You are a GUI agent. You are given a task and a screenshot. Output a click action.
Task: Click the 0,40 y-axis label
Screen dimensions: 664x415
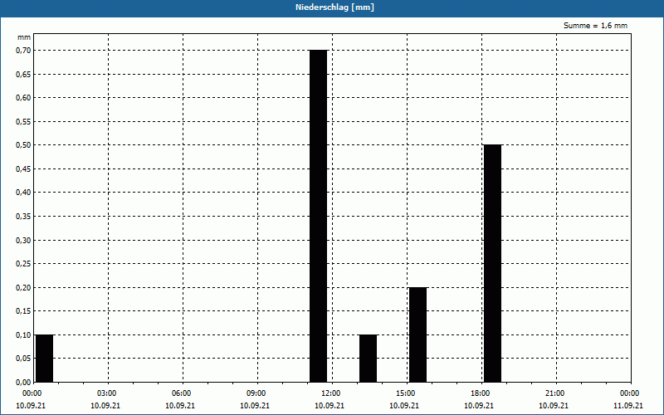point(23,193)
